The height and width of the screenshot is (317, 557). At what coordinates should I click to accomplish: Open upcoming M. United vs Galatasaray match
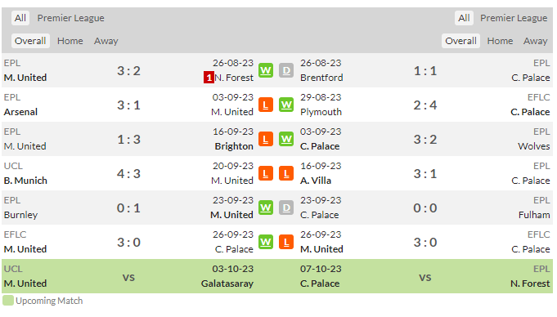coord(128,276)
